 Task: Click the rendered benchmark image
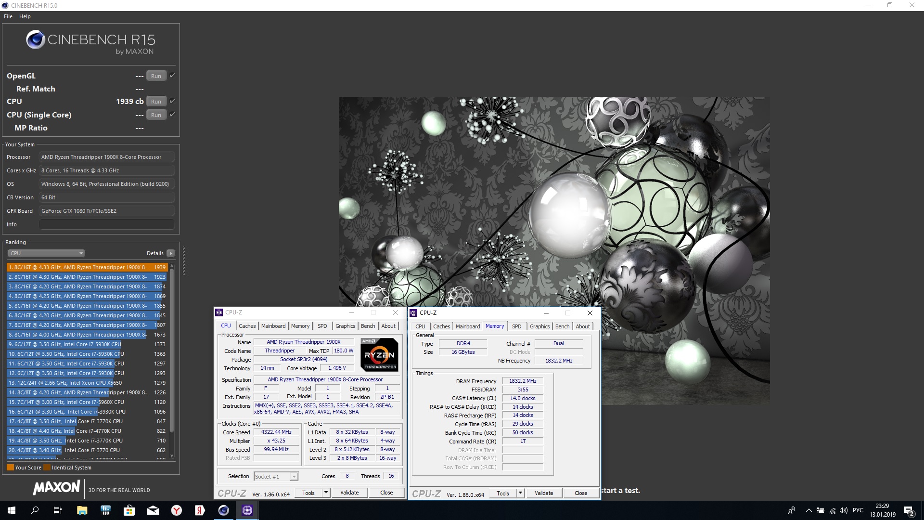pyautogui.click(x=554, y=250)
